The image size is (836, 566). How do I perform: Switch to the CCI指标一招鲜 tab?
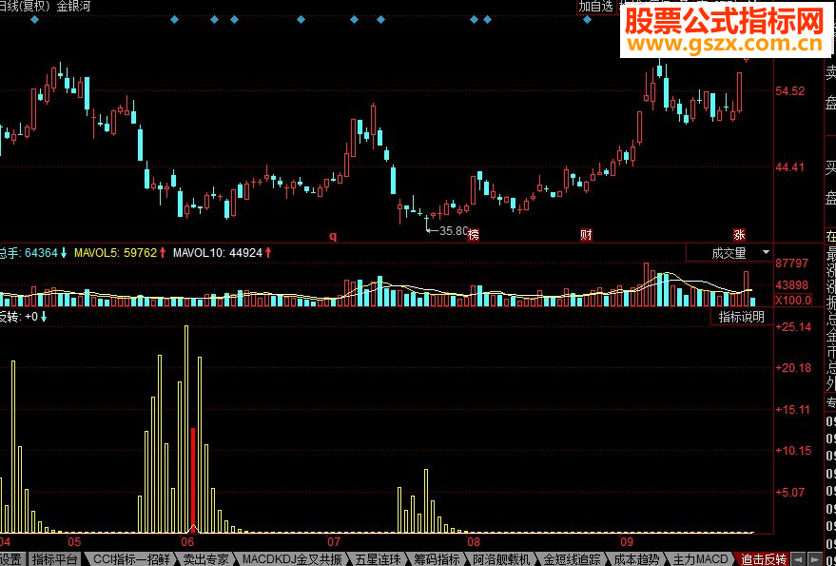click(x=128, y=559)
